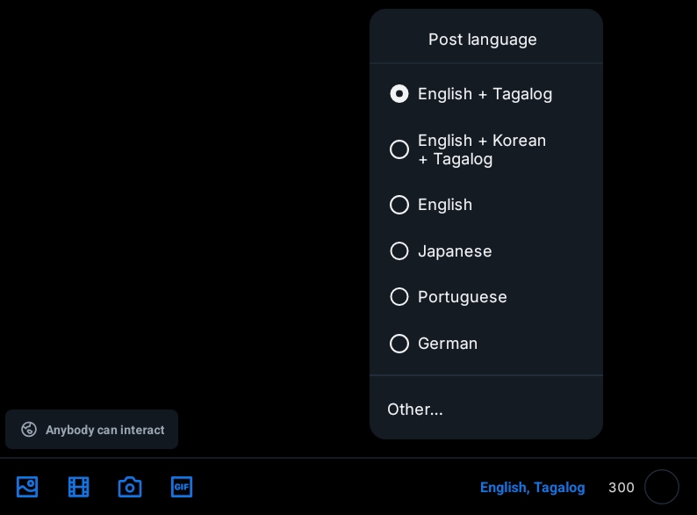Select the German radio button

pos(399,344)
